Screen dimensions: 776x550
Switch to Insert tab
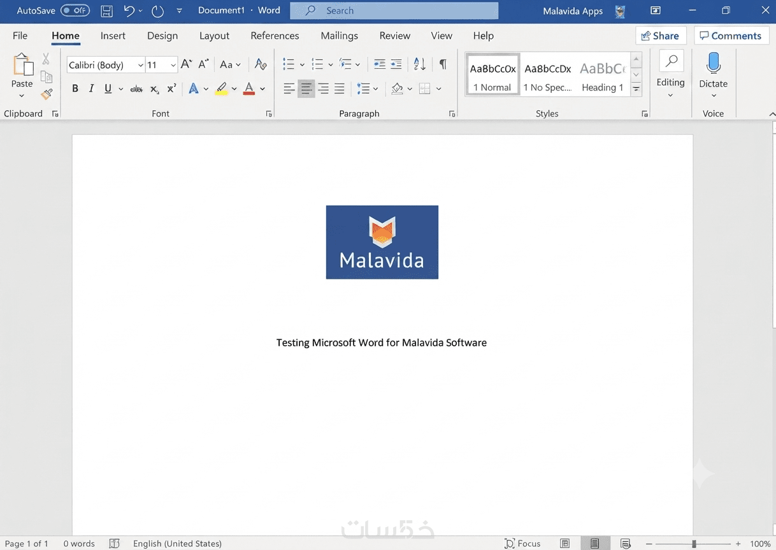113,36
